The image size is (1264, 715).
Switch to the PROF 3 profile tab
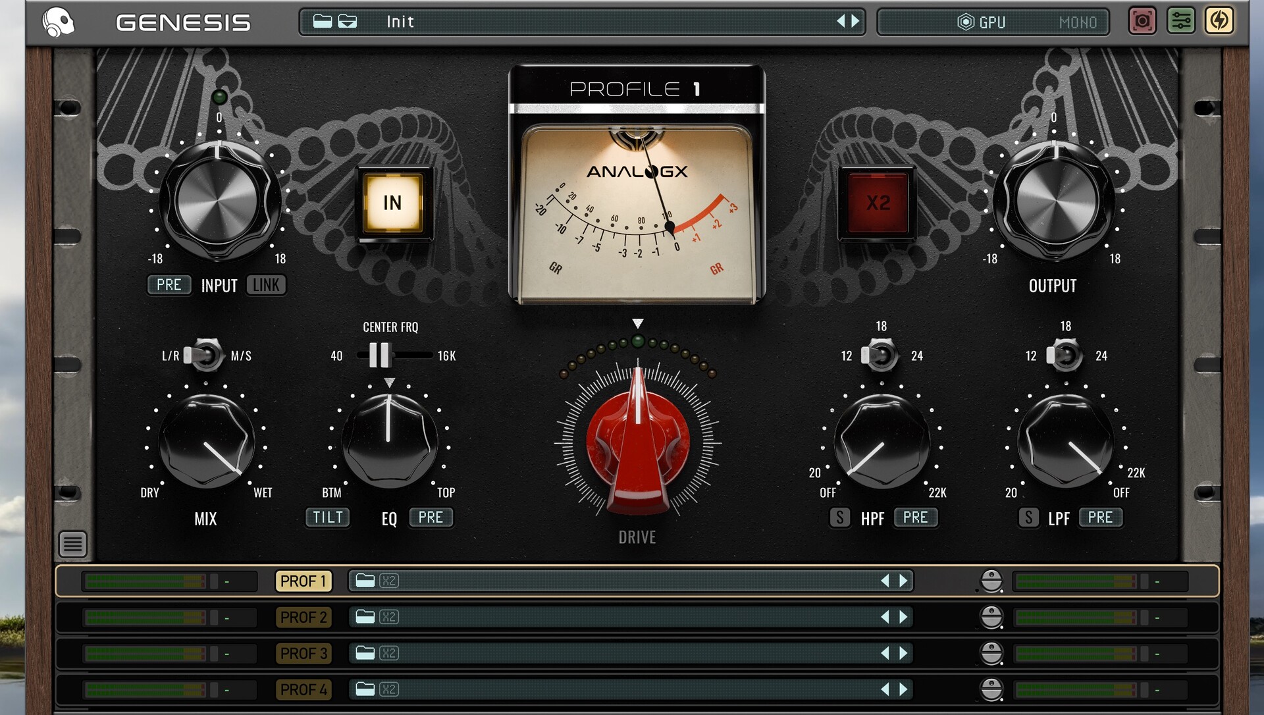303,653
